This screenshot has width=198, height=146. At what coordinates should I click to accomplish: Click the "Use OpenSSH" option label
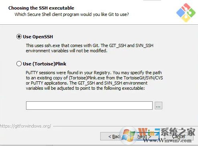pos(38,37)
